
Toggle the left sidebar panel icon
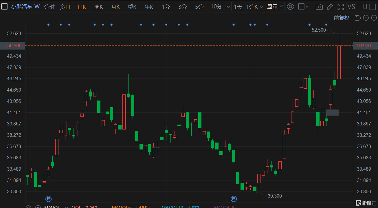(x=5, y=6)
